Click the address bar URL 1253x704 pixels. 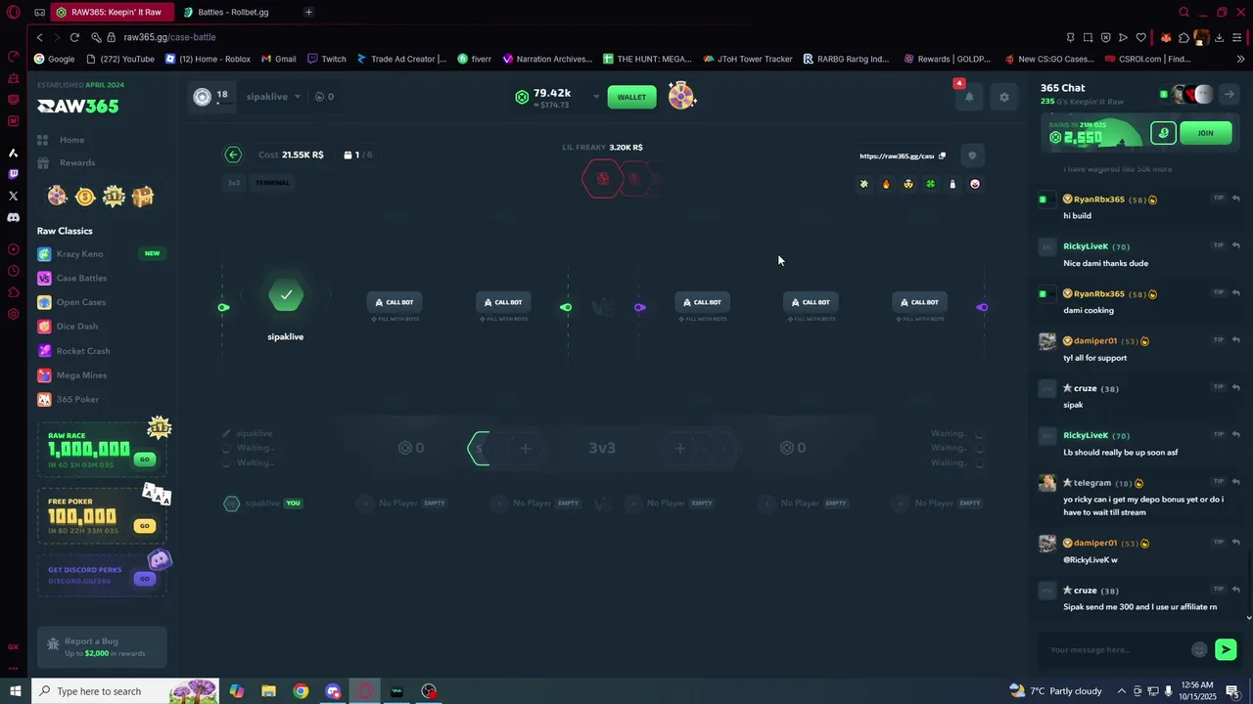click(170, 37)
